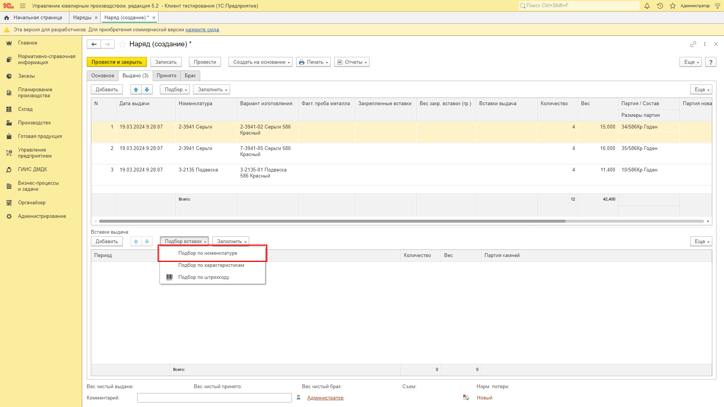724x407 pixels.
Task: Open history clock icon
Action: (x=660, y=6)
